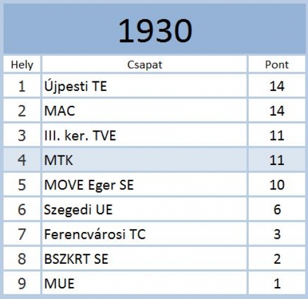Screen dimensions: 308x299
Task: Click the MUE team cell
Action: [144, 283]
